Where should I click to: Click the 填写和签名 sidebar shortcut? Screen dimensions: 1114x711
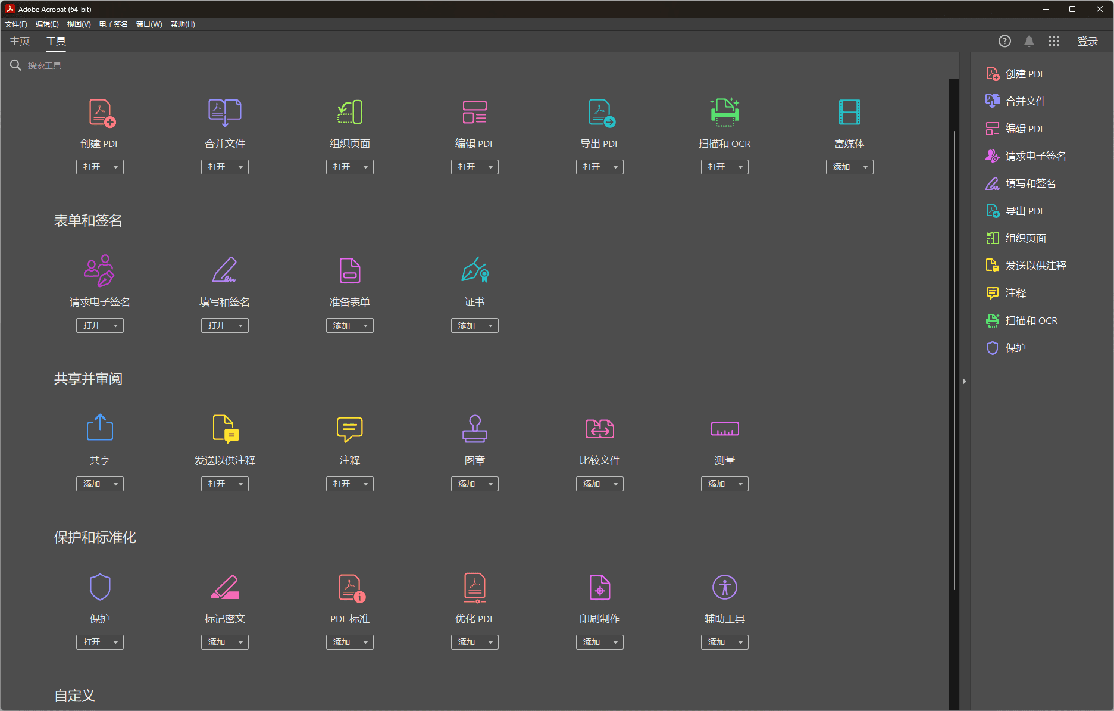click(1030, 183)
